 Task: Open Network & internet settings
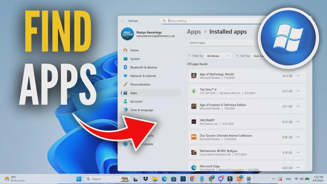click(x=151, y=76)
